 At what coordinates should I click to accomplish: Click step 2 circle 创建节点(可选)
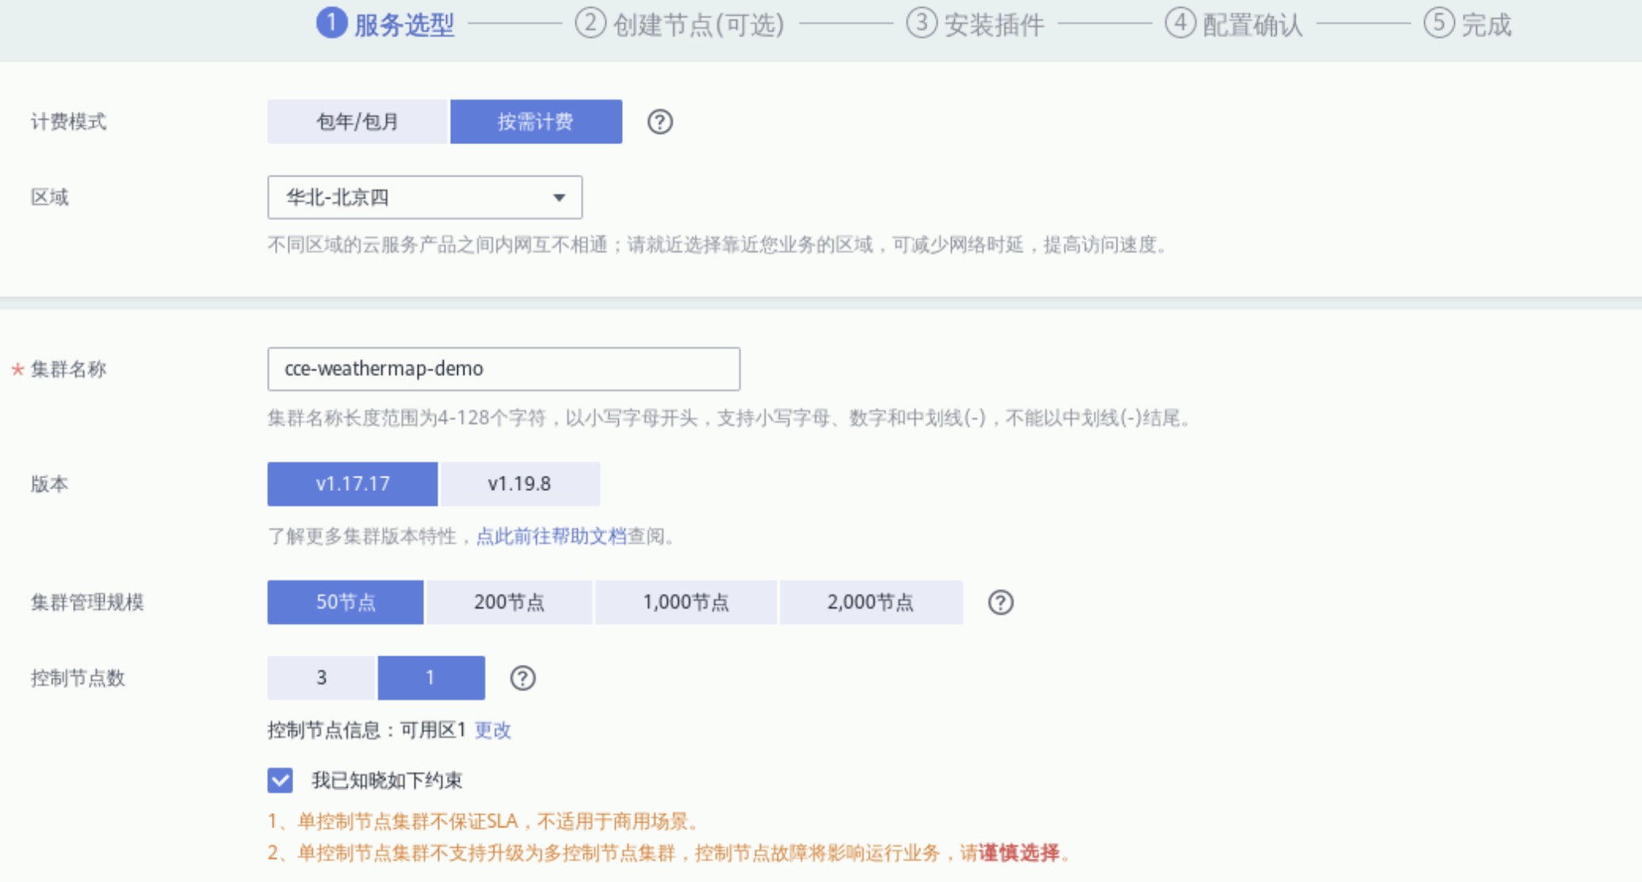point(590,23)
